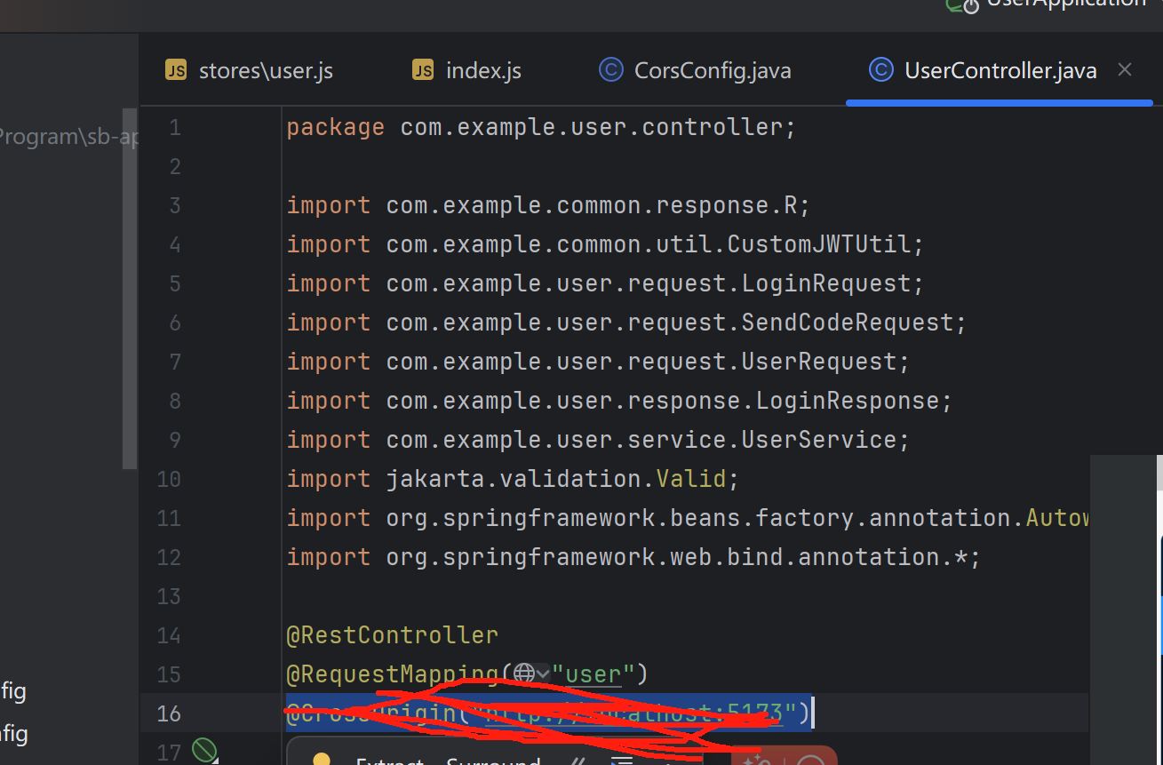Click Valid in the jakarta.validation import
Screen dimensions: 1163x765
coord(691,479)
